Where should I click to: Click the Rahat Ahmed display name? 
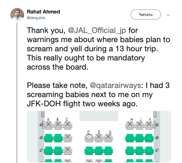43,12
